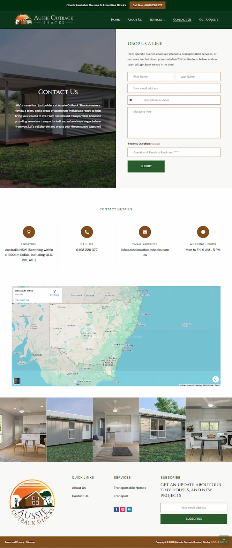Click the Mon to Fri 9 AM – 5 PM text
The image size is (232, 548).
pyautogui.click(x=203, y=250)
